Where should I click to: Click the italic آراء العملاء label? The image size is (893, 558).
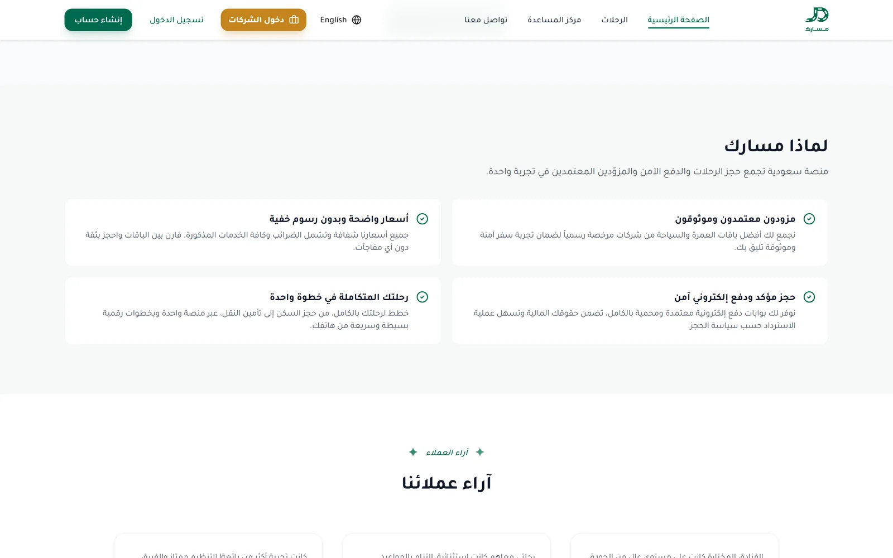446,453
